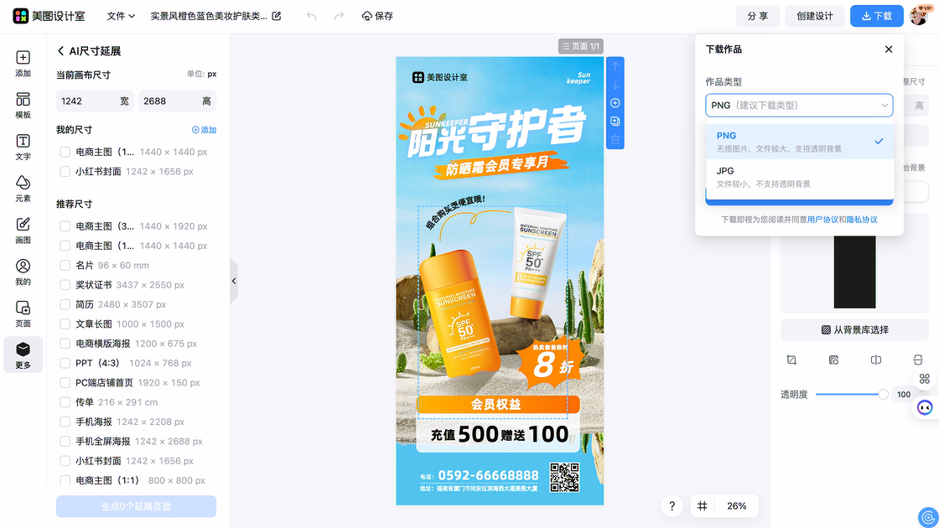Select the 模板 templates icon
The width and height of the screenshot is (939, 528).
coord(23,105)
